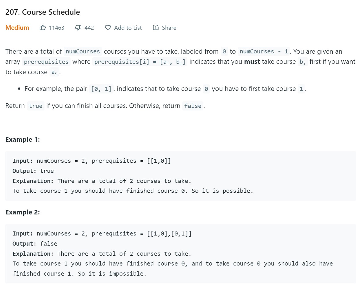The height and width of the screenshot is (299, 363).
Task: Click the inline false code keyword
Action: 193,106
